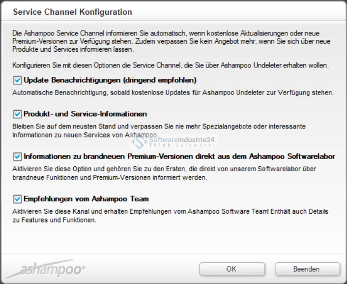Untick the Empfehlungen vom Ashampoo Team checkbox
347x284 pixels.
point(18,199)
